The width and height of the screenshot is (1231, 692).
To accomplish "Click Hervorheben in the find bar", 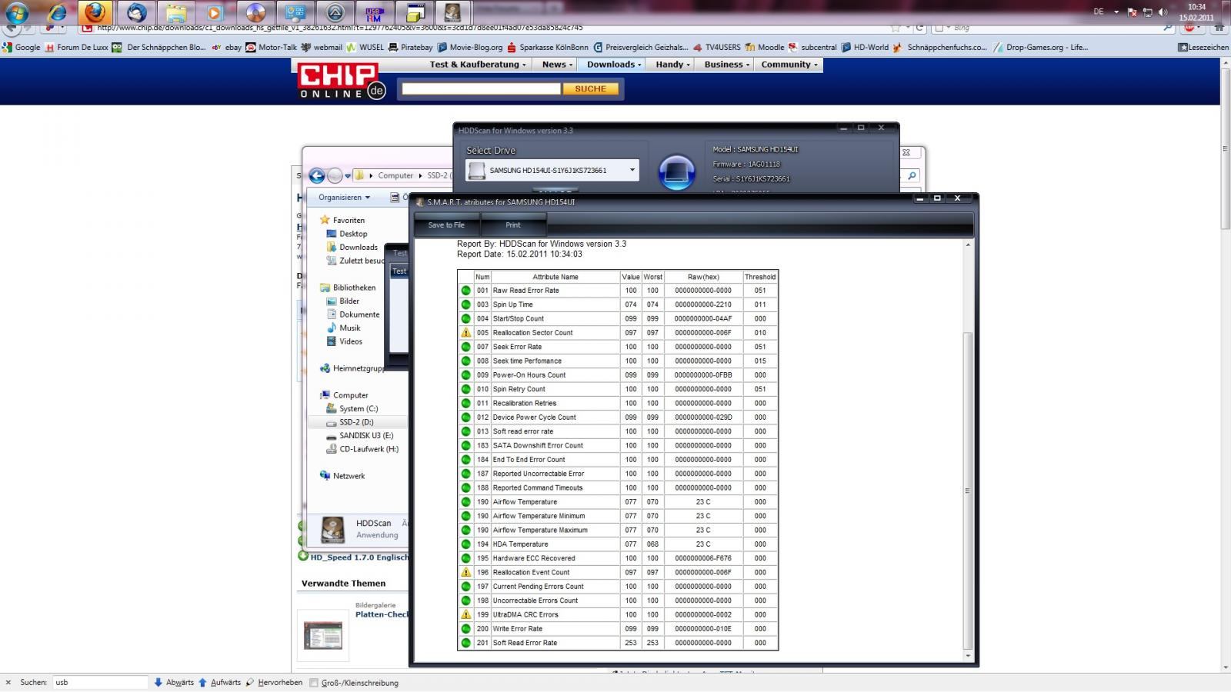I will click(274, 683).
